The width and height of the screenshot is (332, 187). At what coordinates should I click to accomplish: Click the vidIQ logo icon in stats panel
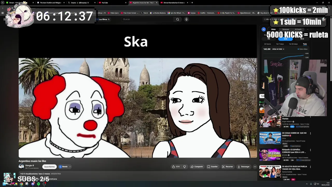click(x=264, y=29)
